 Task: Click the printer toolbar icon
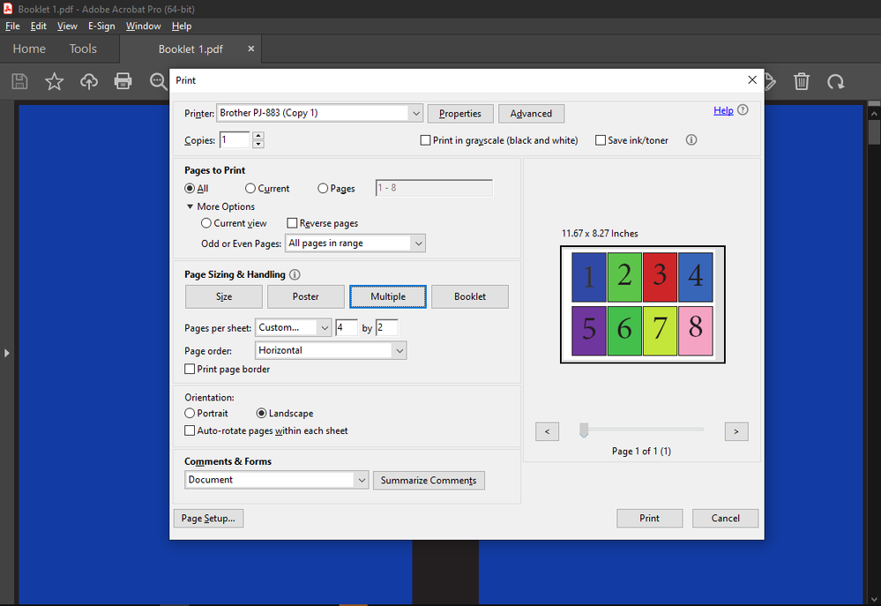[123, 81]
